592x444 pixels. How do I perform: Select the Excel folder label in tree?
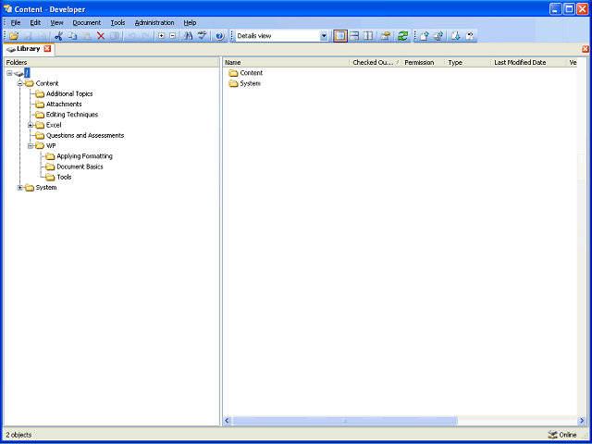(54, 125)
